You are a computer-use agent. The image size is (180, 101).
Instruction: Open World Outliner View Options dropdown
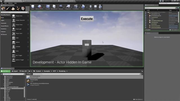[174, 30]
